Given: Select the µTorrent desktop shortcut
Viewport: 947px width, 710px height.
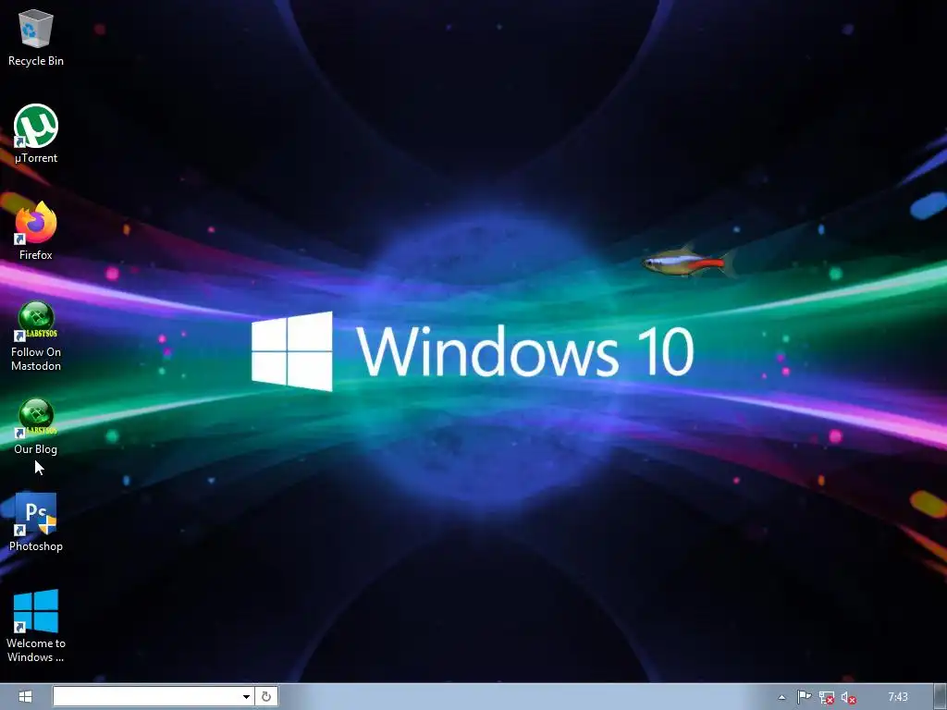Looking at the screenshot, I should [36, 134].
